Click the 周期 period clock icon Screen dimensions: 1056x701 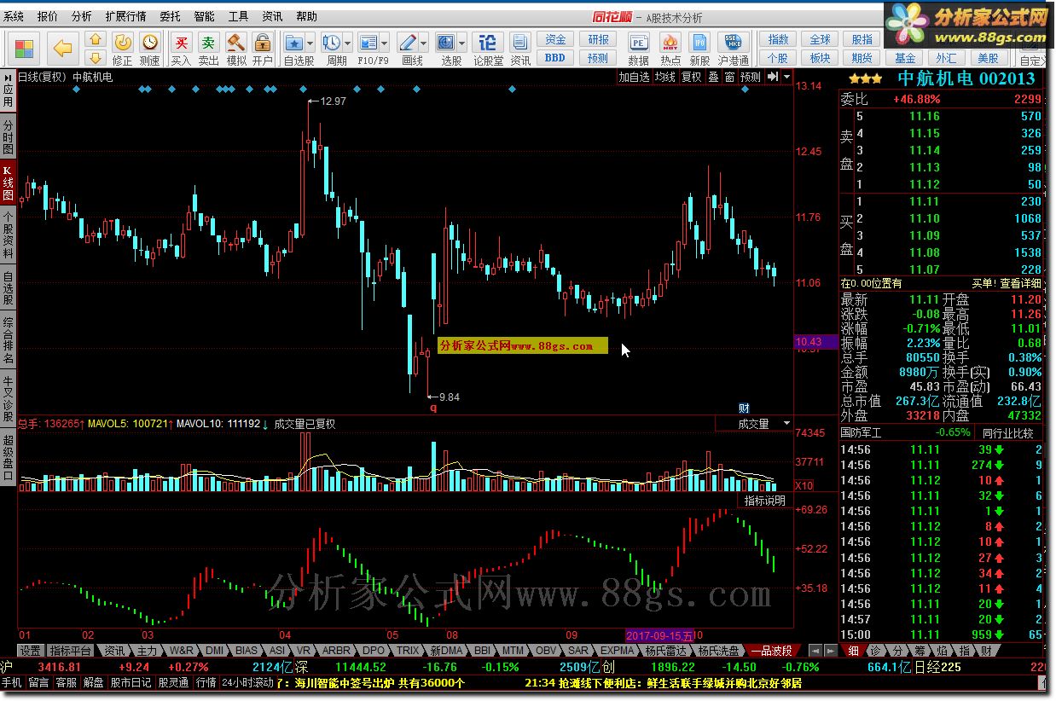coord(333,43)
